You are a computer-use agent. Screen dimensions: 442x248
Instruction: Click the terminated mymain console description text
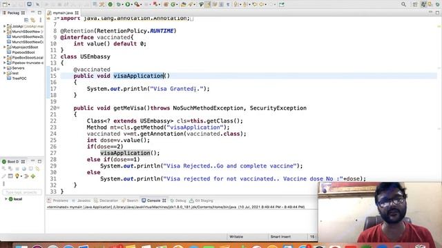coord(175,207)
